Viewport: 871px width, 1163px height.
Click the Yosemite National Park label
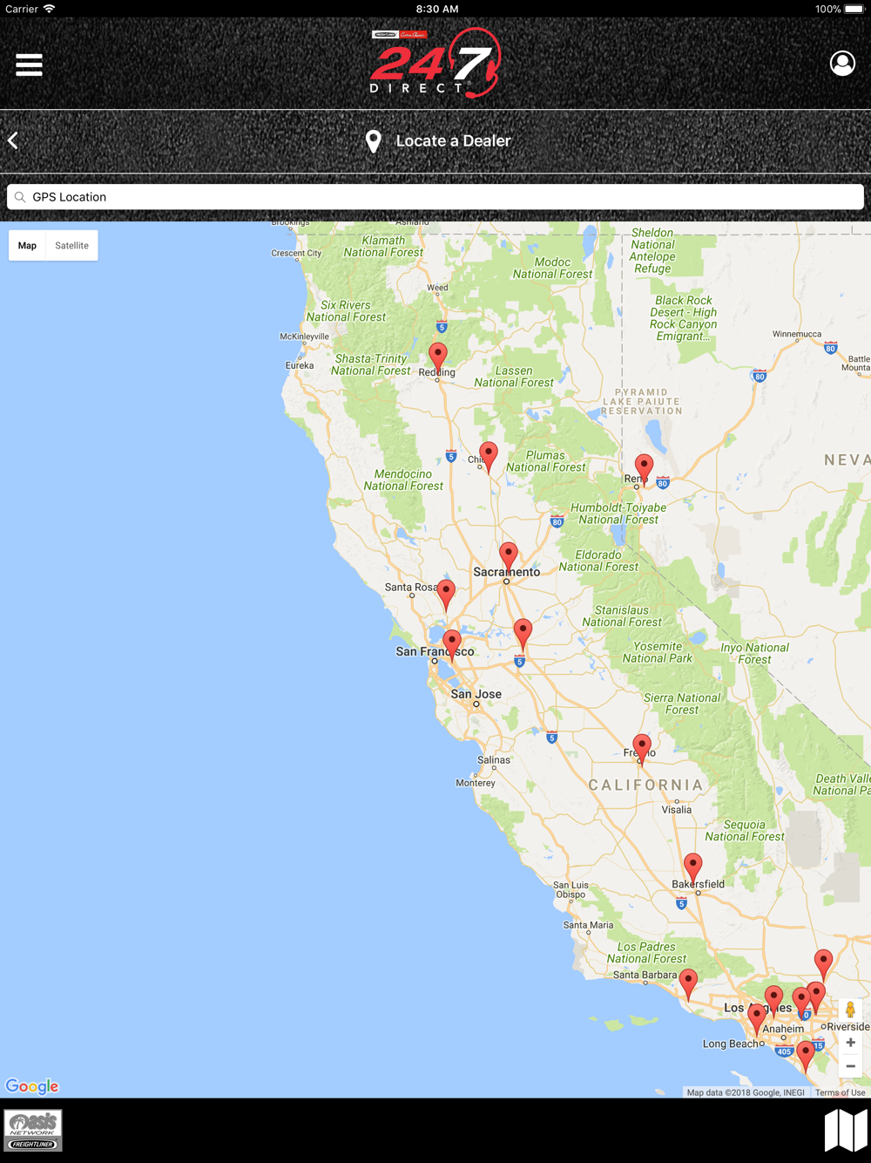(658, 652)
